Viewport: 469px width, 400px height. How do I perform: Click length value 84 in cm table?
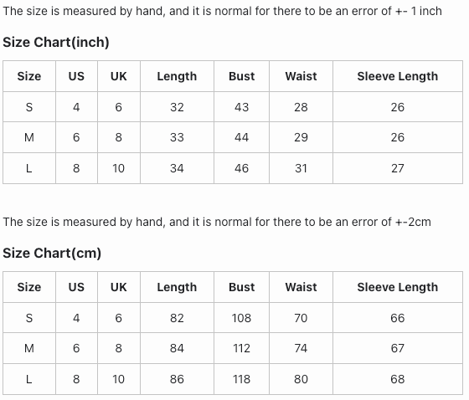(x=177, y=348)
